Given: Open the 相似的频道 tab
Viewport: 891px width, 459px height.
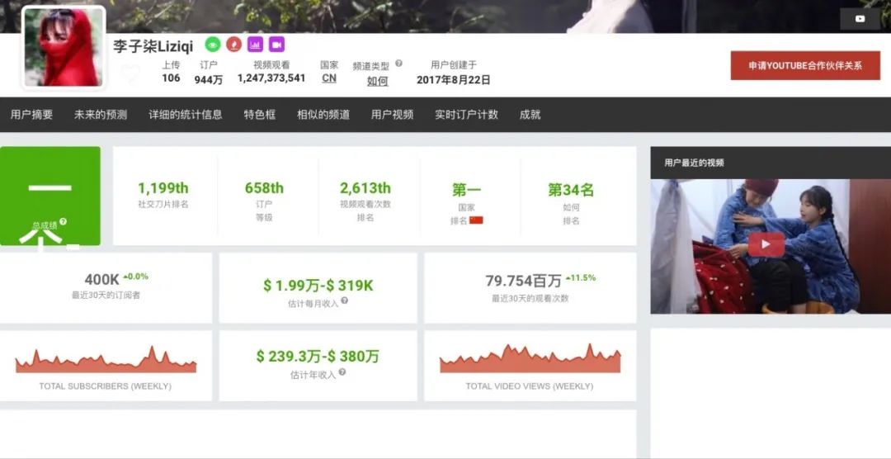Looking at the screenshot, I should 323,114.
